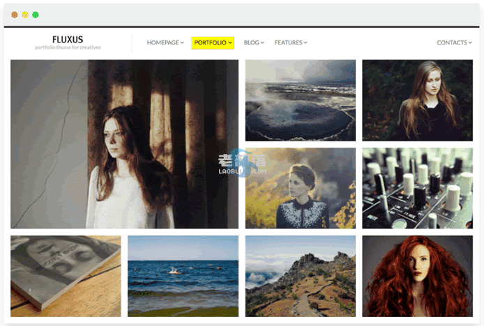Select photo of woman in patterned sweater
Image resolution: width=484 pixels, height=326 pixels.
point(300,188)
